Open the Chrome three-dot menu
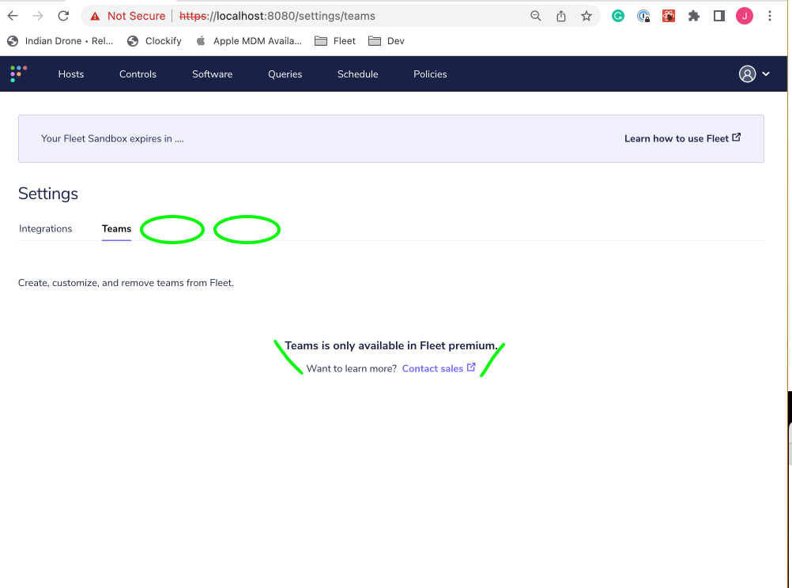The width and height of the screenshot is (792, 588). click(x=770, y=15)
